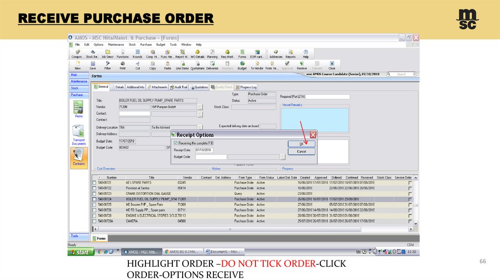Click the Filter toolbar icon
Image resolution: width=500 pixels, height=280 pixels.
pyautogui.click(x=108, y=65)
